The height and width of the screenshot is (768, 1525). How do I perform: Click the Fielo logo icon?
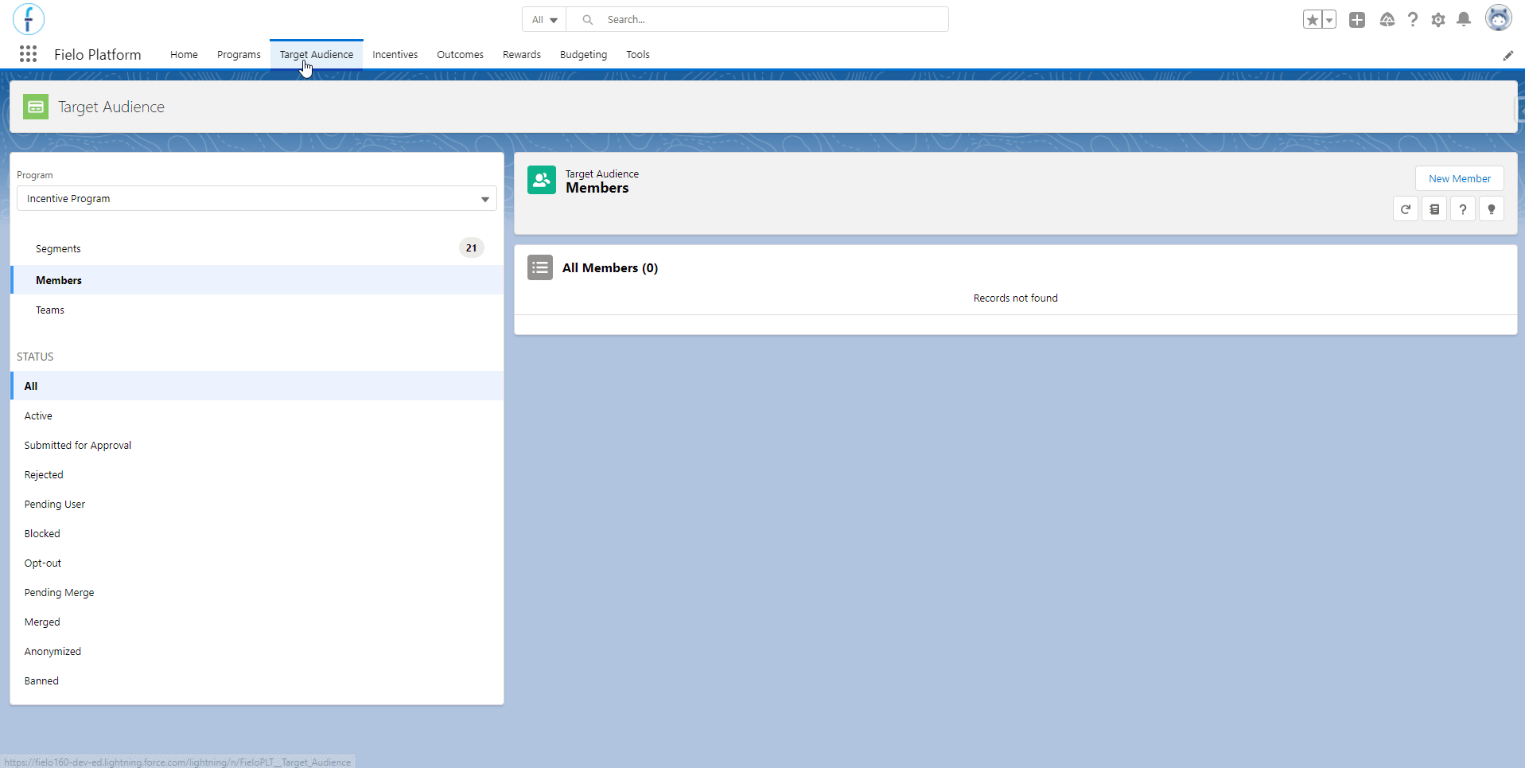[29, 19]
